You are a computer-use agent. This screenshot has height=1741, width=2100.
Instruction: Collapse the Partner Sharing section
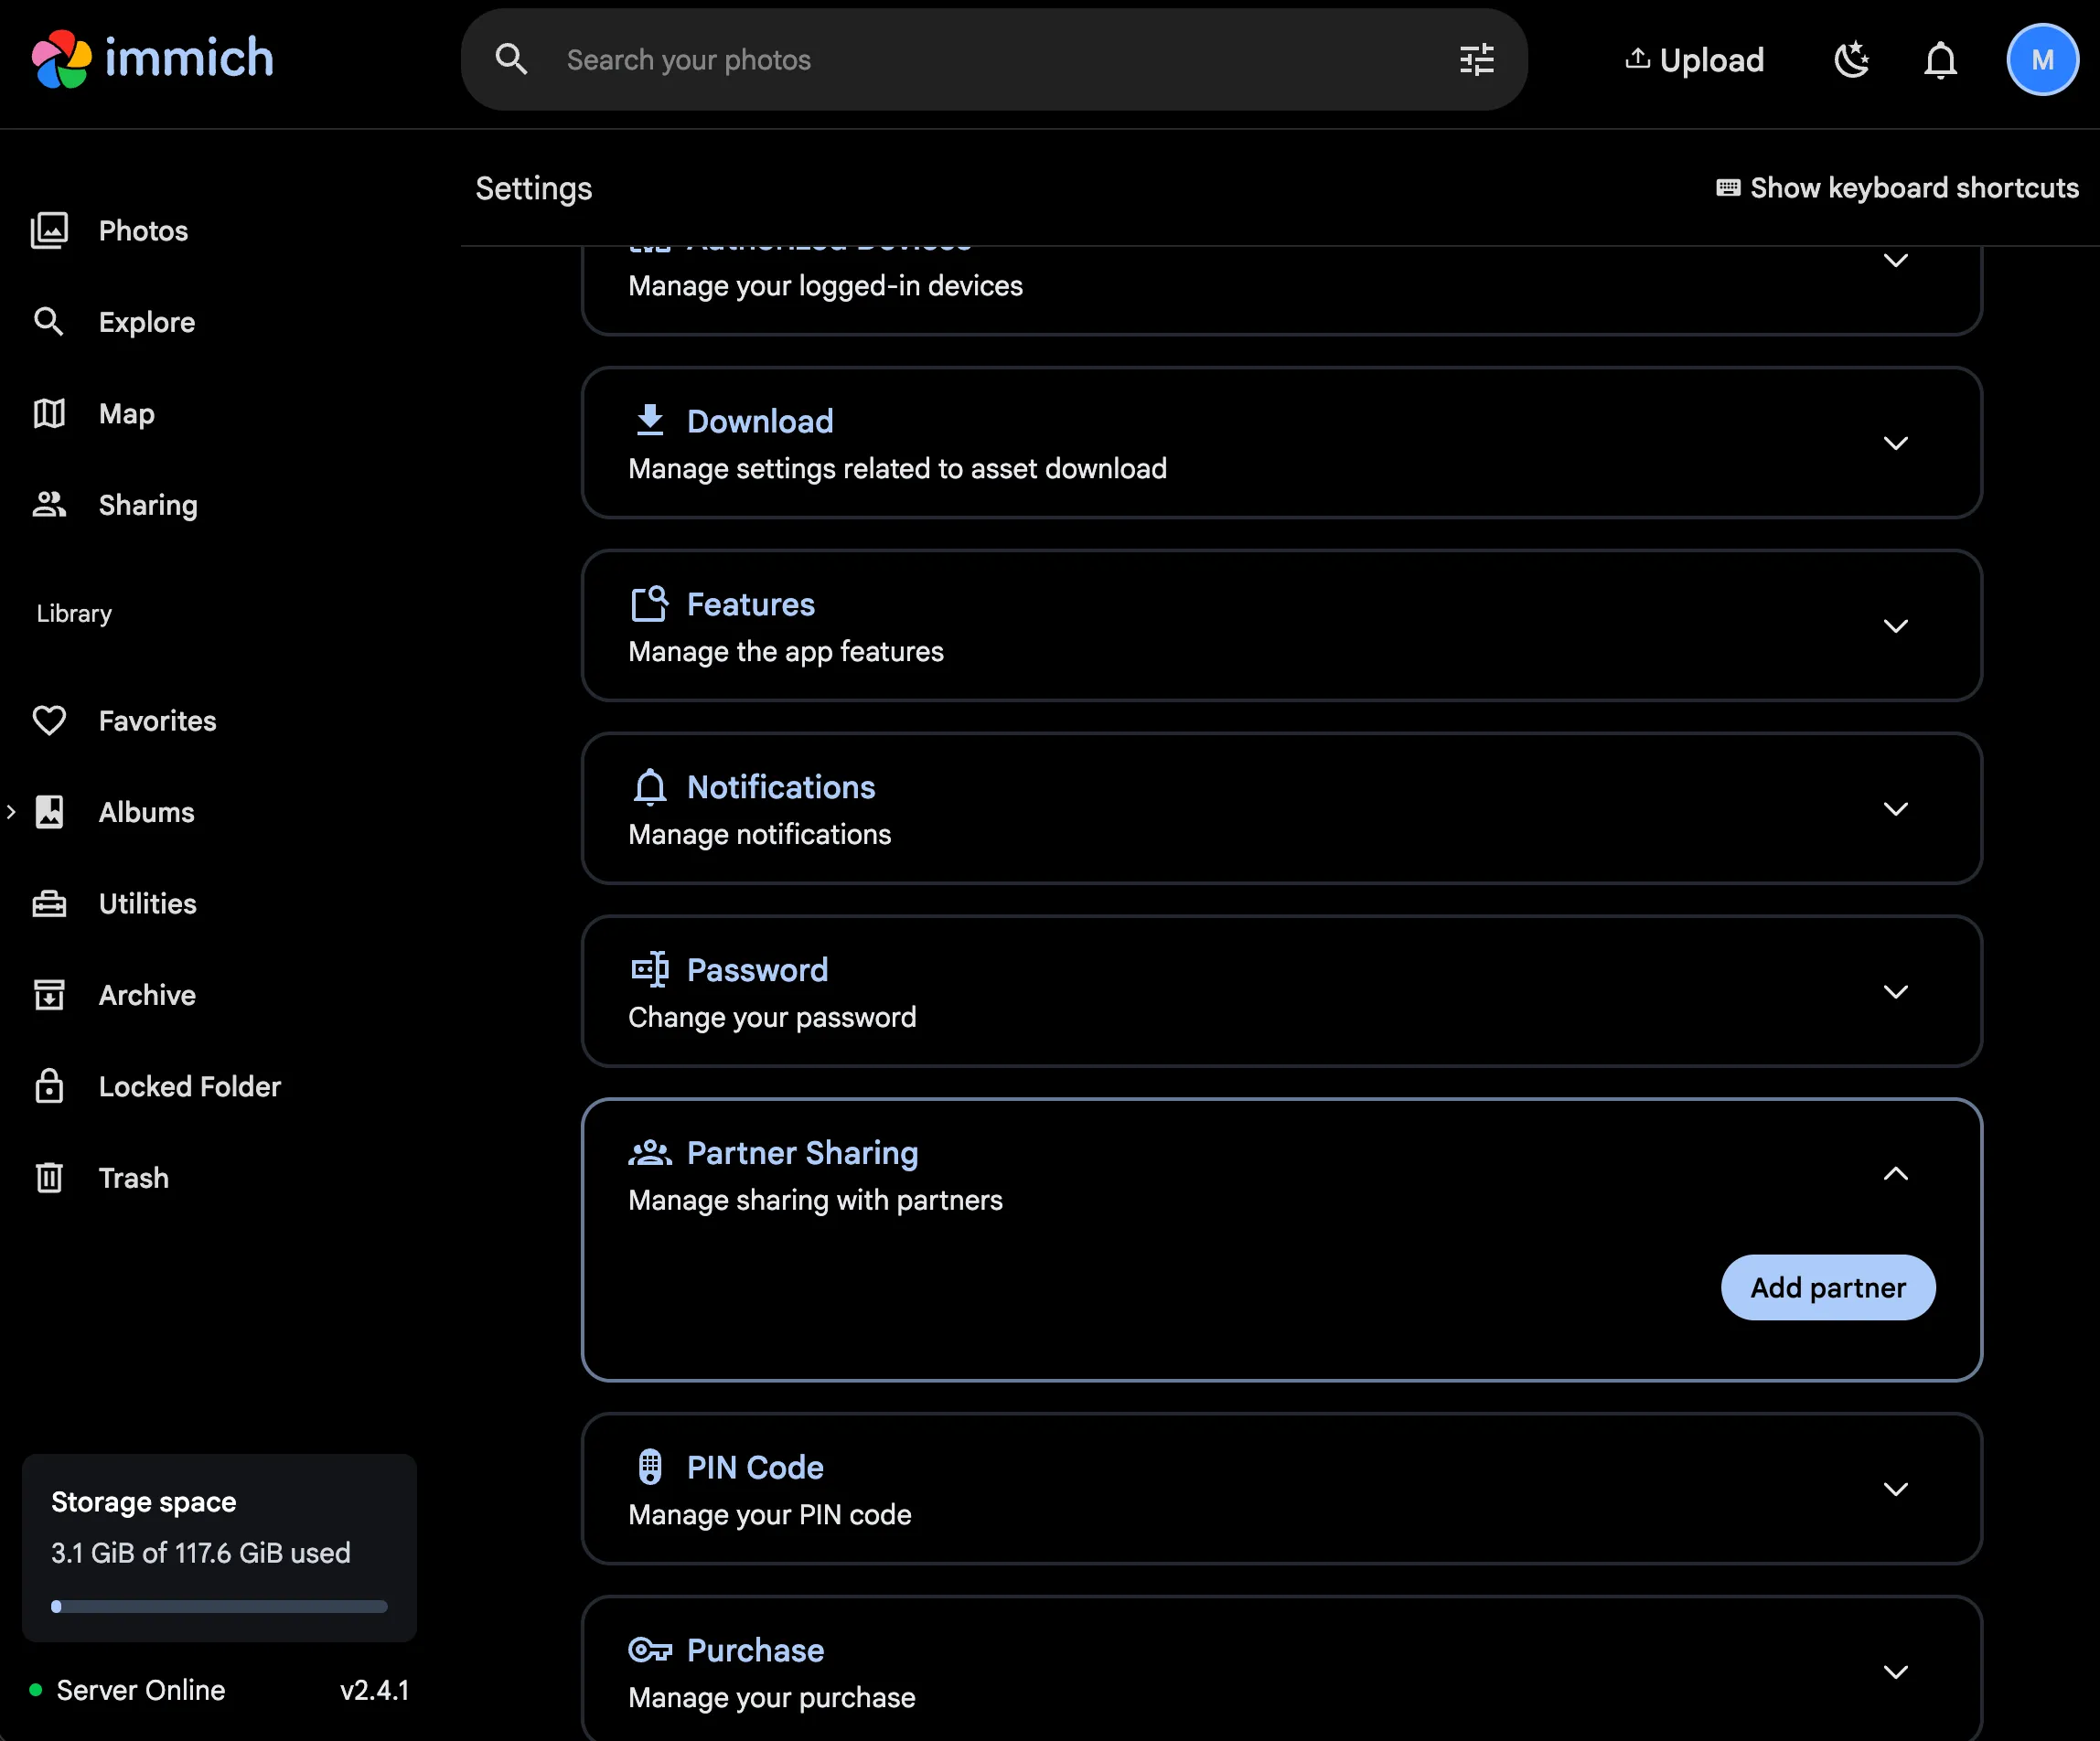1895,1174
